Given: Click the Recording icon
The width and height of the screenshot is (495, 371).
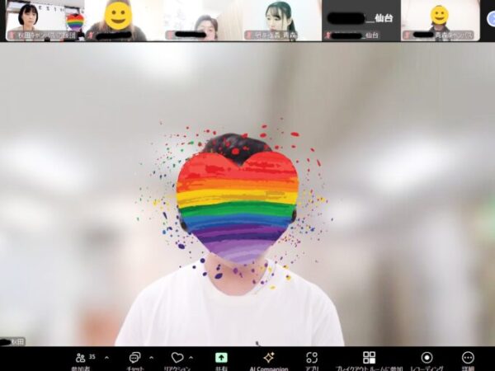Looking at the screenshot, I should [x=427, y=358].
